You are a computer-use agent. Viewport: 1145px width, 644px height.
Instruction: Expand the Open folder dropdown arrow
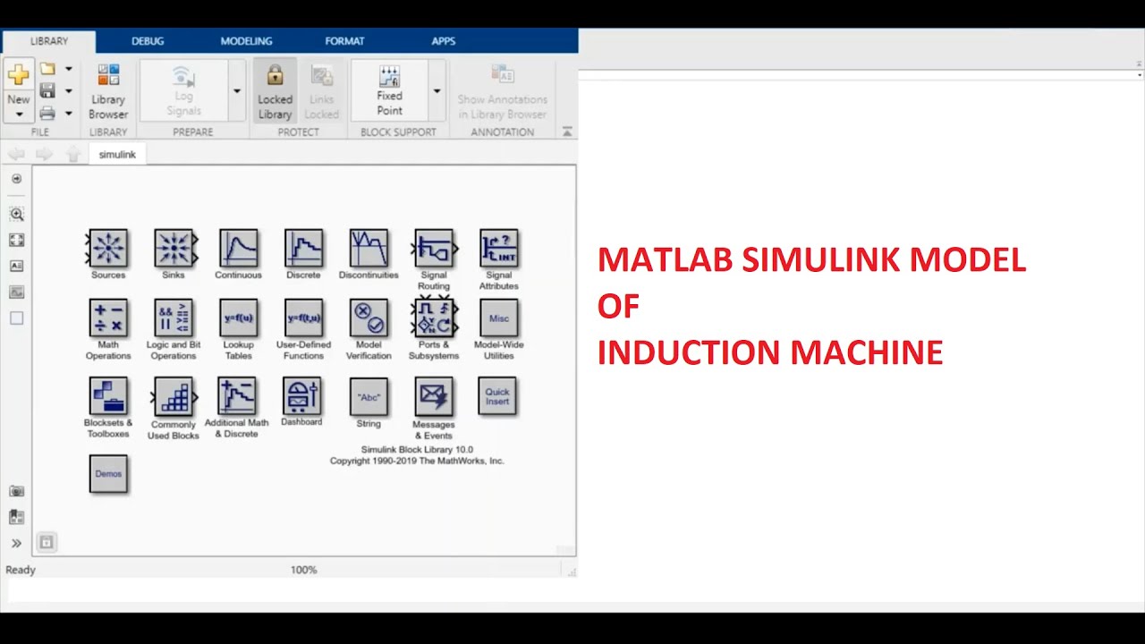pyautogui.click(x=69, y=69)
